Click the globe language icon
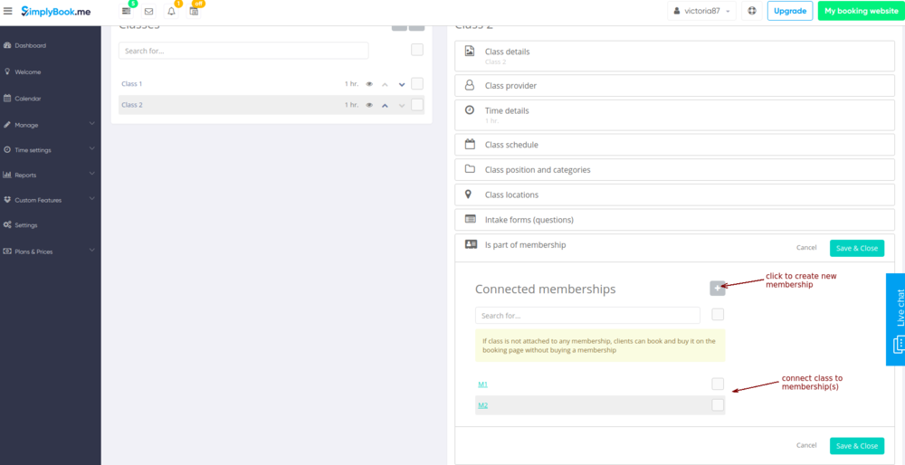905x465 pixels. pos(751,11)
